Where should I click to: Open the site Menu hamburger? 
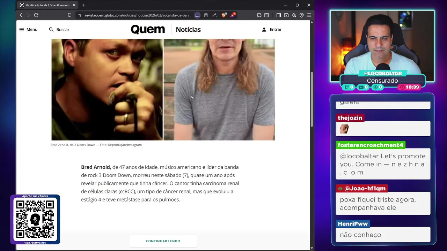(x=28, y=30)
